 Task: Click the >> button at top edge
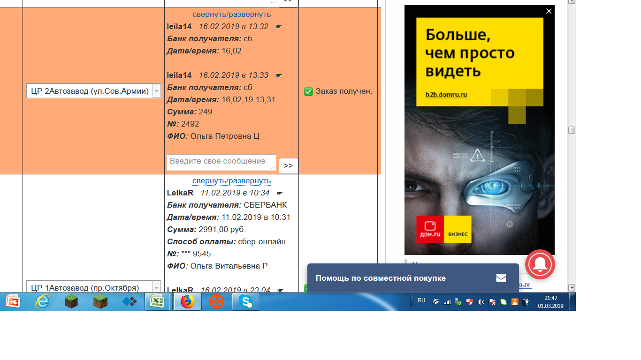point(289,2)
